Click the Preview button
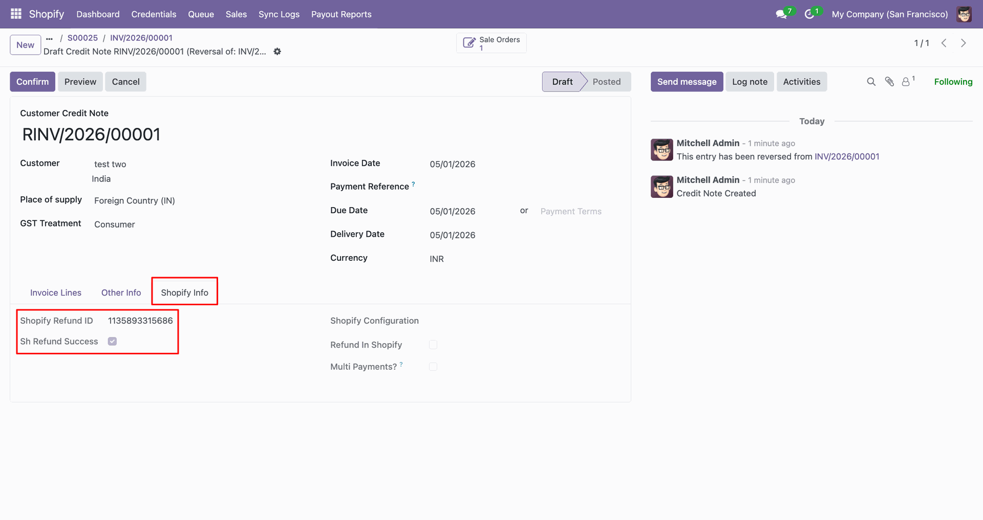 coord(80,82)
